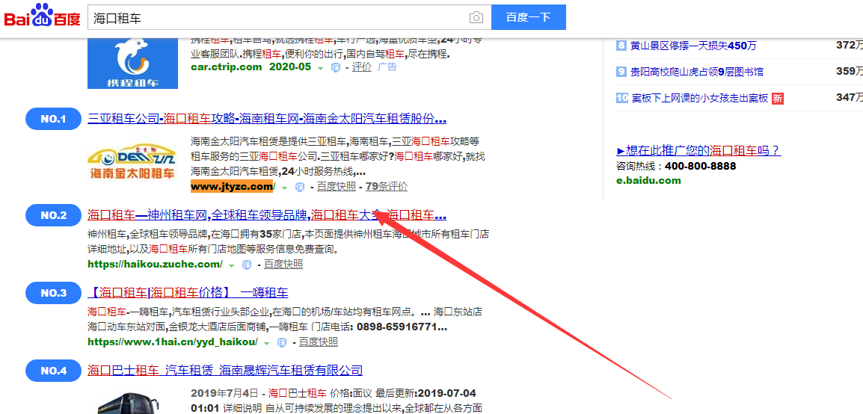Open the 携程租车 logo thumbnail
The width and height of the screenshot is (863, 414).
pyautogui.click(x=132, y=62)
